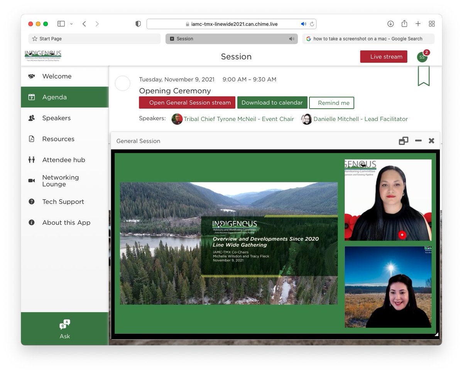
Task: Open the Speakers section
Action: [x=65, y=118]
